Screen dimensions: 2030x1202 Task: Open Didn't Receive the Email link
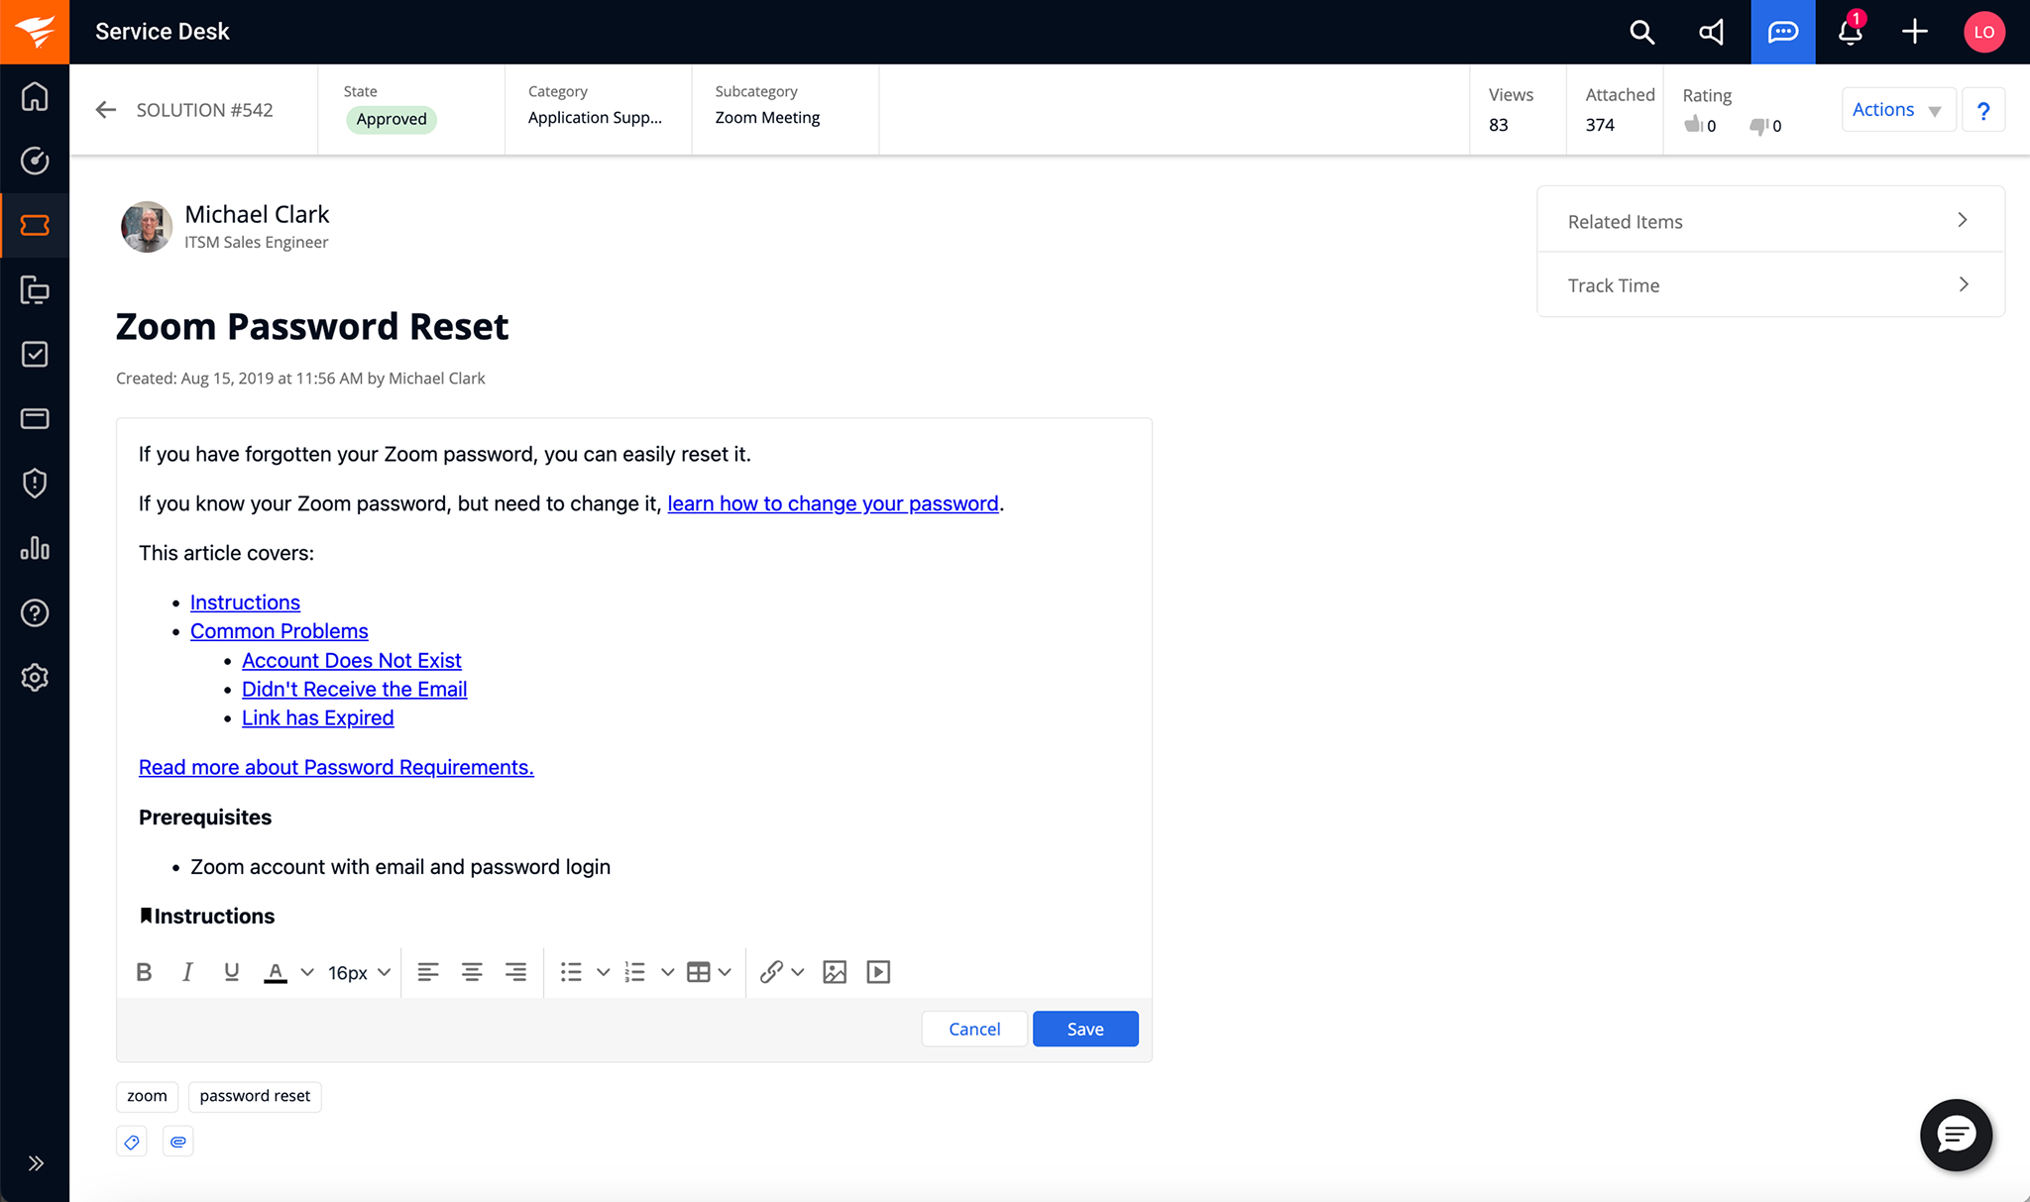coord(355,689)
